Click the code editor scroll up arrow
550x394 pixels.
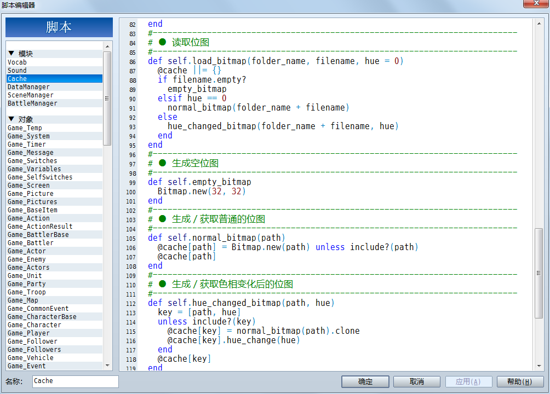(539, 24)
